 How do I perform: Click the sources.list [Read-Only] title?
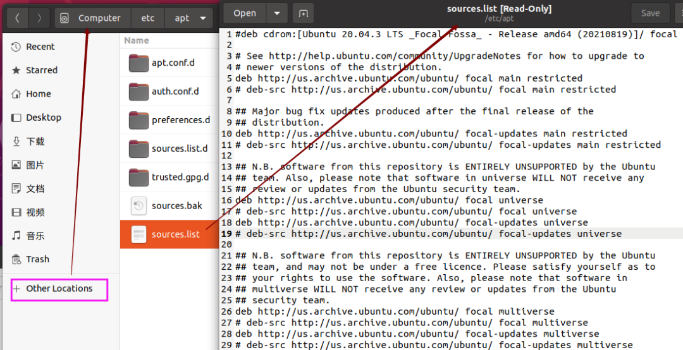click(499, 9)
